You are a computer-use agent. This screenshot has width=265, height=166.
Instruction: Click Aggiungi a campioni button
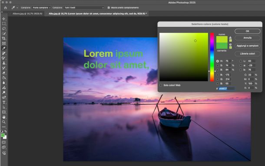[x=248, y=46]
